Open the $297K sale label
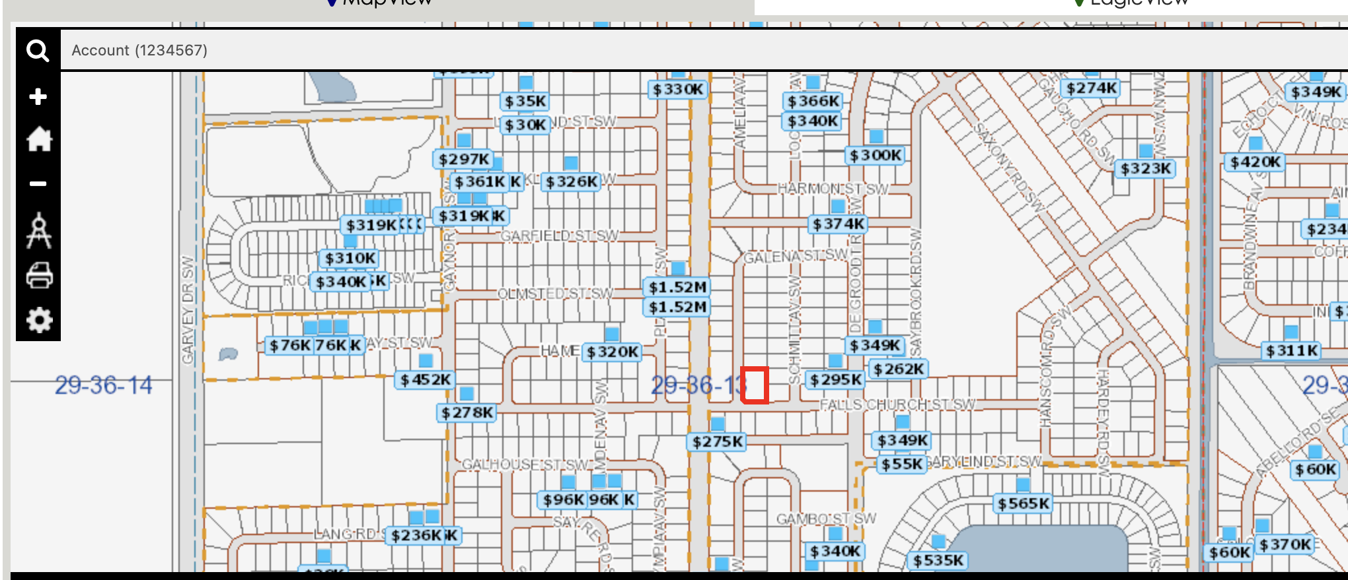The image size is (1348, 580). click(x=464, y=159)
